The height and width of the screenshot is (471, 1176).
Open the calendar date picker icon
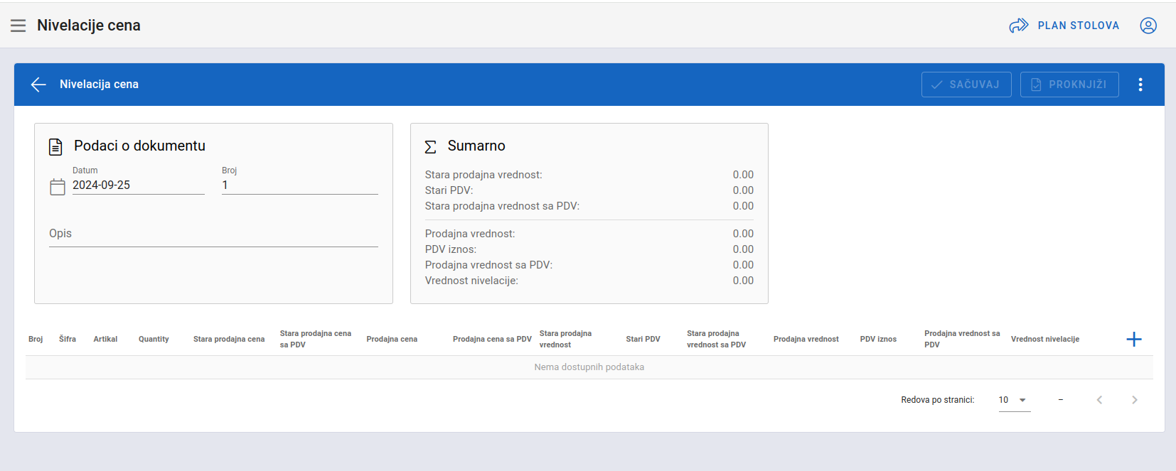click(x=58, y=187)
